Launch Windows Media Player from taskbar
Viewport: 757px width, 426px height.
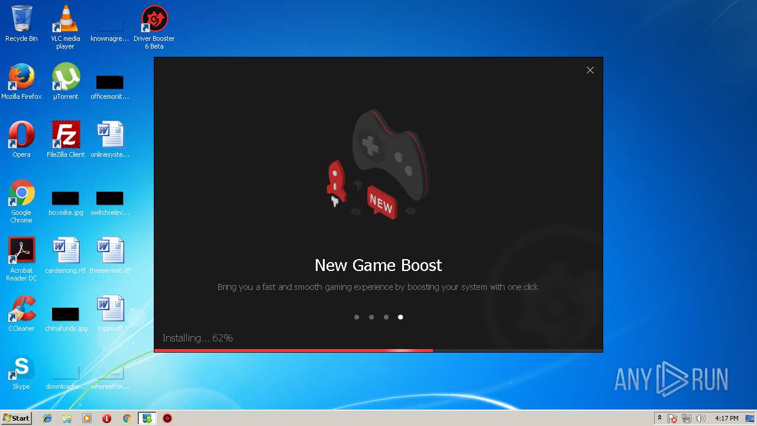(87, 418)
